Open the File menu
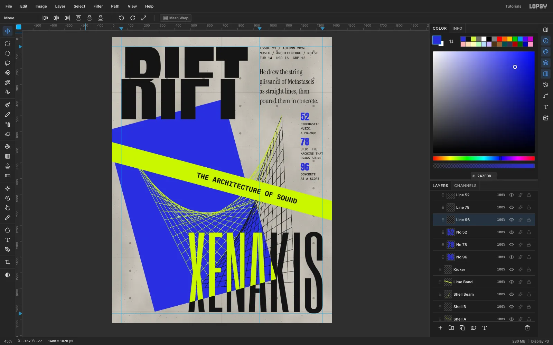 (x=9, y=6)
